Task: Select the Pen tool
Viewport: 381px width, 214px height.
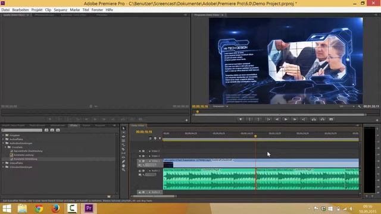Action: pos(123,162)
